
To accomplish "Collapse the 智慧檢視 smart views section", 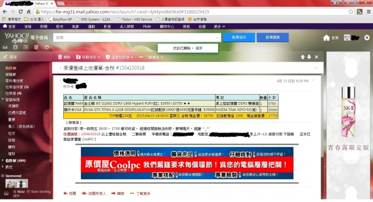I will pos(3,99).
